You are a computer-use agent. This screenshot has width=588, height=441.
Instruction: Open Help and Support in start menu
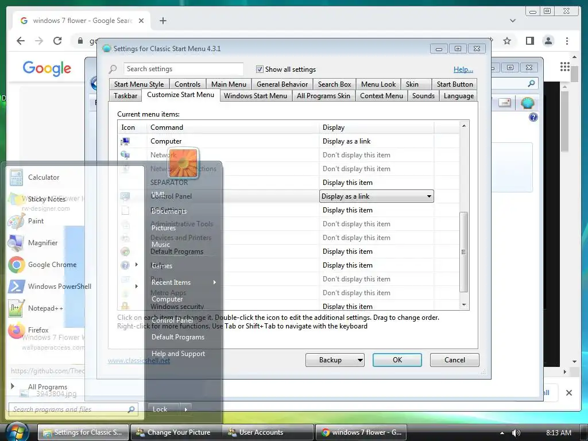[178, 354]
